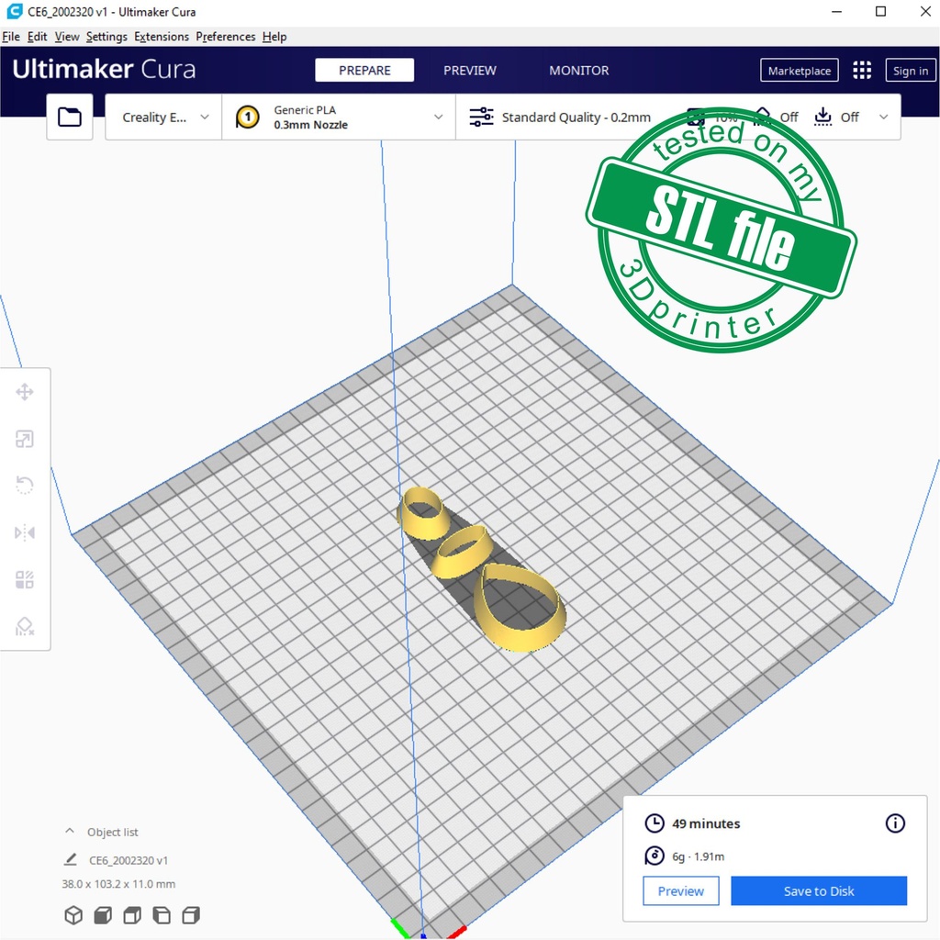Viewport: 940px width, 940px height.
Task: Select the Scale tool
Action: [25, 440]
